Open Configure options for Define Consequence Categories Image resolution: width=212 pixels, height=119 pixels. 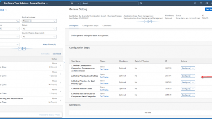point(193,68)
